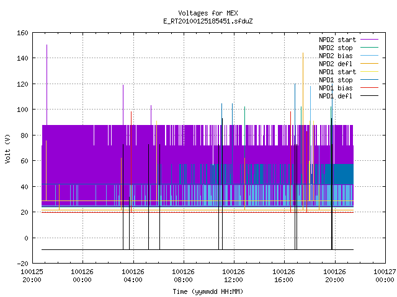Screen dimensions: 397x297
Task: Click the y-axis tick value "80"
Action: pyautogui.click(x=25, y=136)
